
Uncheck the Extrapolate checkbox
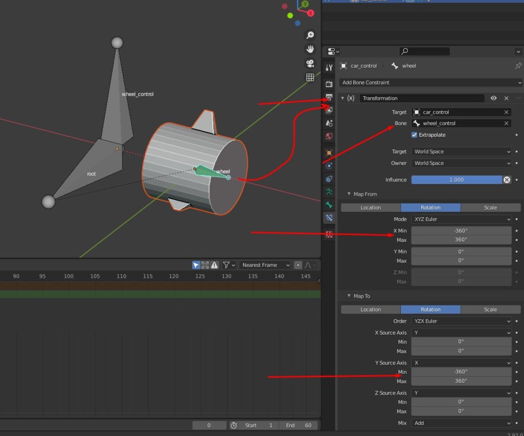pyautogui.click(x=414, y=135)
